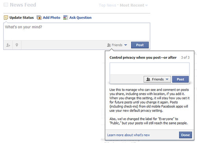Focus the What's on your mind field
197x143 pixels.
tap(77, 32)
